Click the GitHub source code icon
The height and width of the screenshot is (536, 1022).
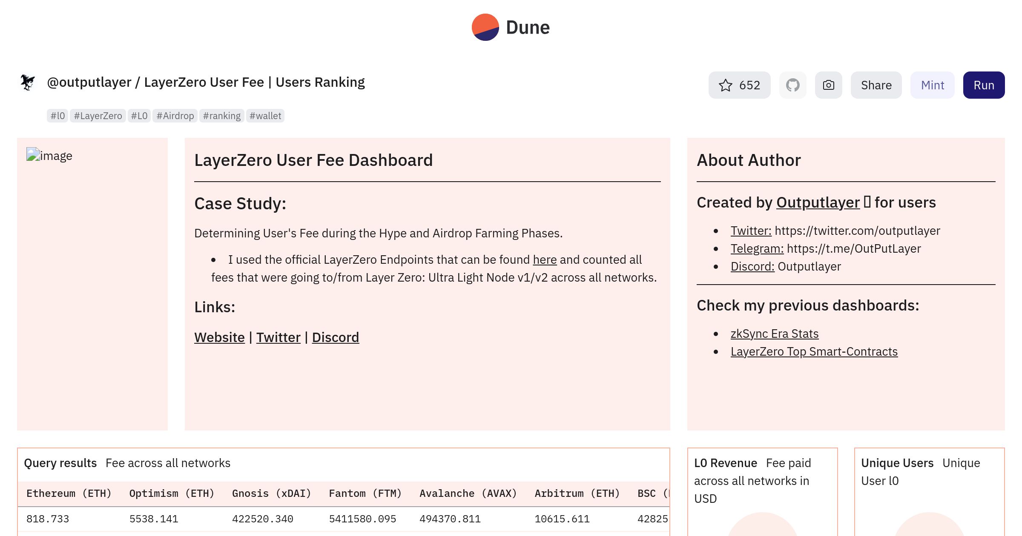coord(793,85)
